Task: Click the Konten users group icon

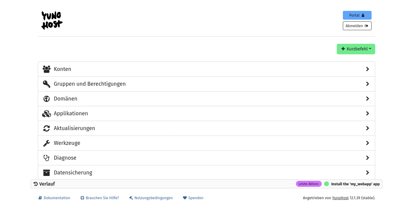Action: 47,69
